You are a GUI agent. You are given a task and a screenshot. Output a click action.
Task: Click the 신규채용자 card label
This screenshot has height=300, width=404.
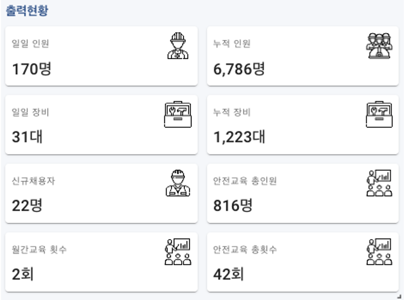click(x=33, y=181)
